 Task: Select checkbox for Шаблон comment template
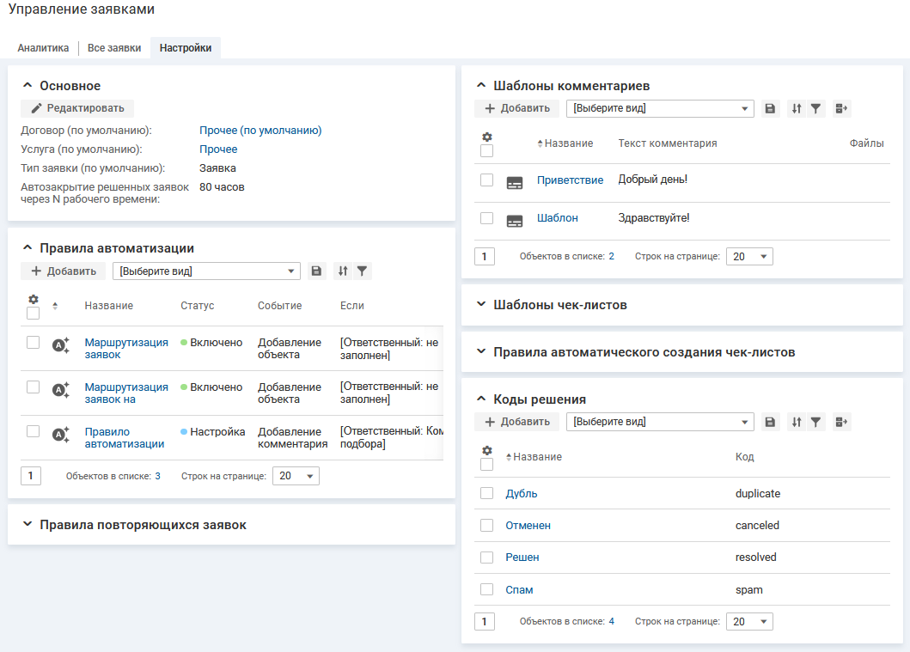487,218
